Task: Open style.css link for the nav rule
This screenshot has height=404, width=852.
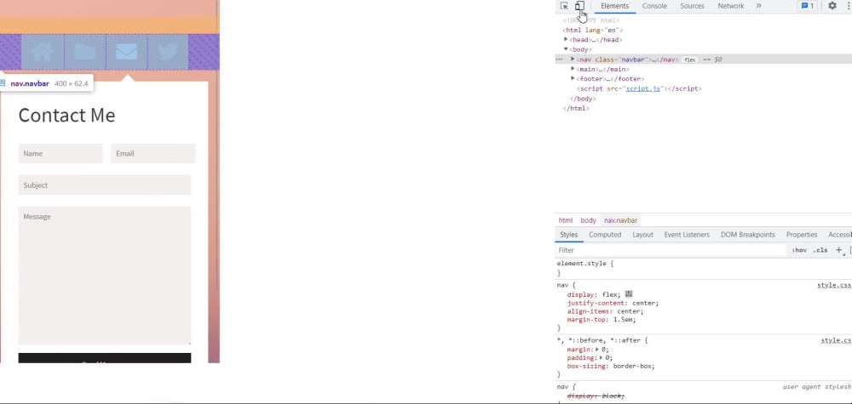Action: point(834,285)
